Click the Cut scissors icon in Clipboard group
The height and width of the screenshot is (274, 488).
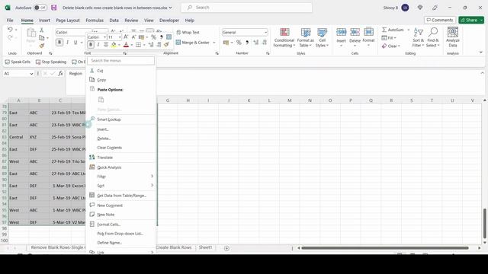click(x=42, y=30)
